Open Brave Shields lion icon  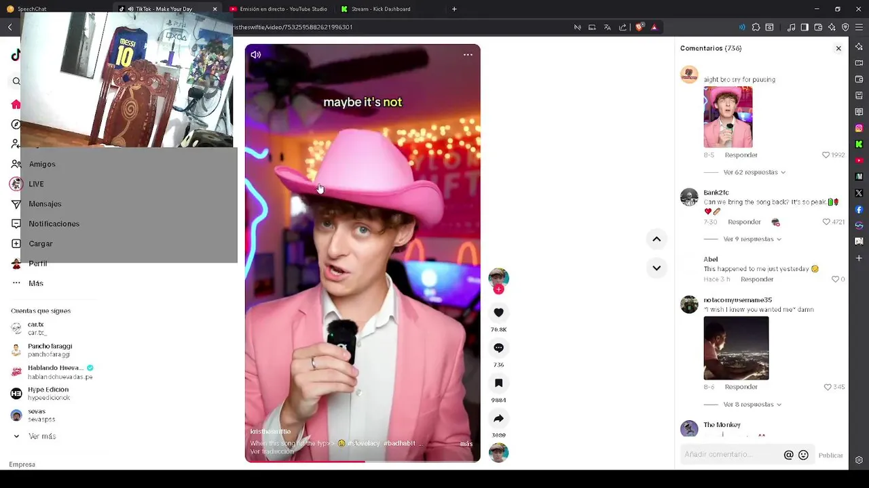[x=640, y=27]
